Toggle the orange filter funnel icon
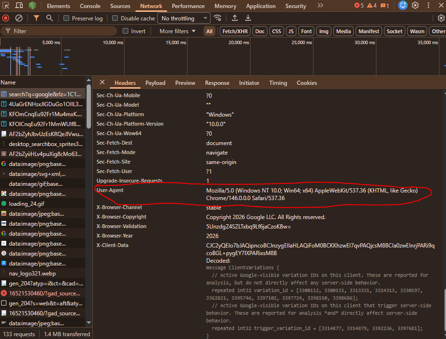Viewport: 446px width, 339px height. tap(36, 18)
